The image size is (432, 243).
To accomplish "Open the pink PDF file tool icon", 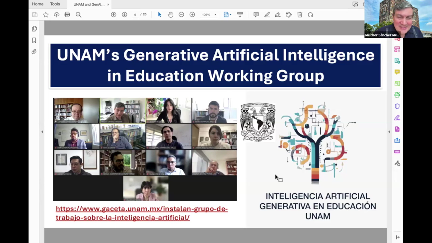I will pos(397,129).
